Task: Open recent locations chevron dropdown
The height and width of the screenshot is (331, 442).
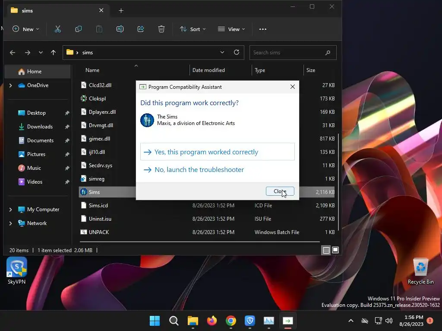Action: pos(41,53)
